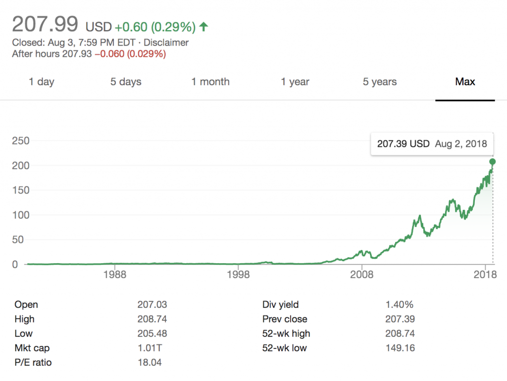Open the Disclaimer link
Image resolution: width=507 pixels, height=381 pixels.
click(166, 43)
